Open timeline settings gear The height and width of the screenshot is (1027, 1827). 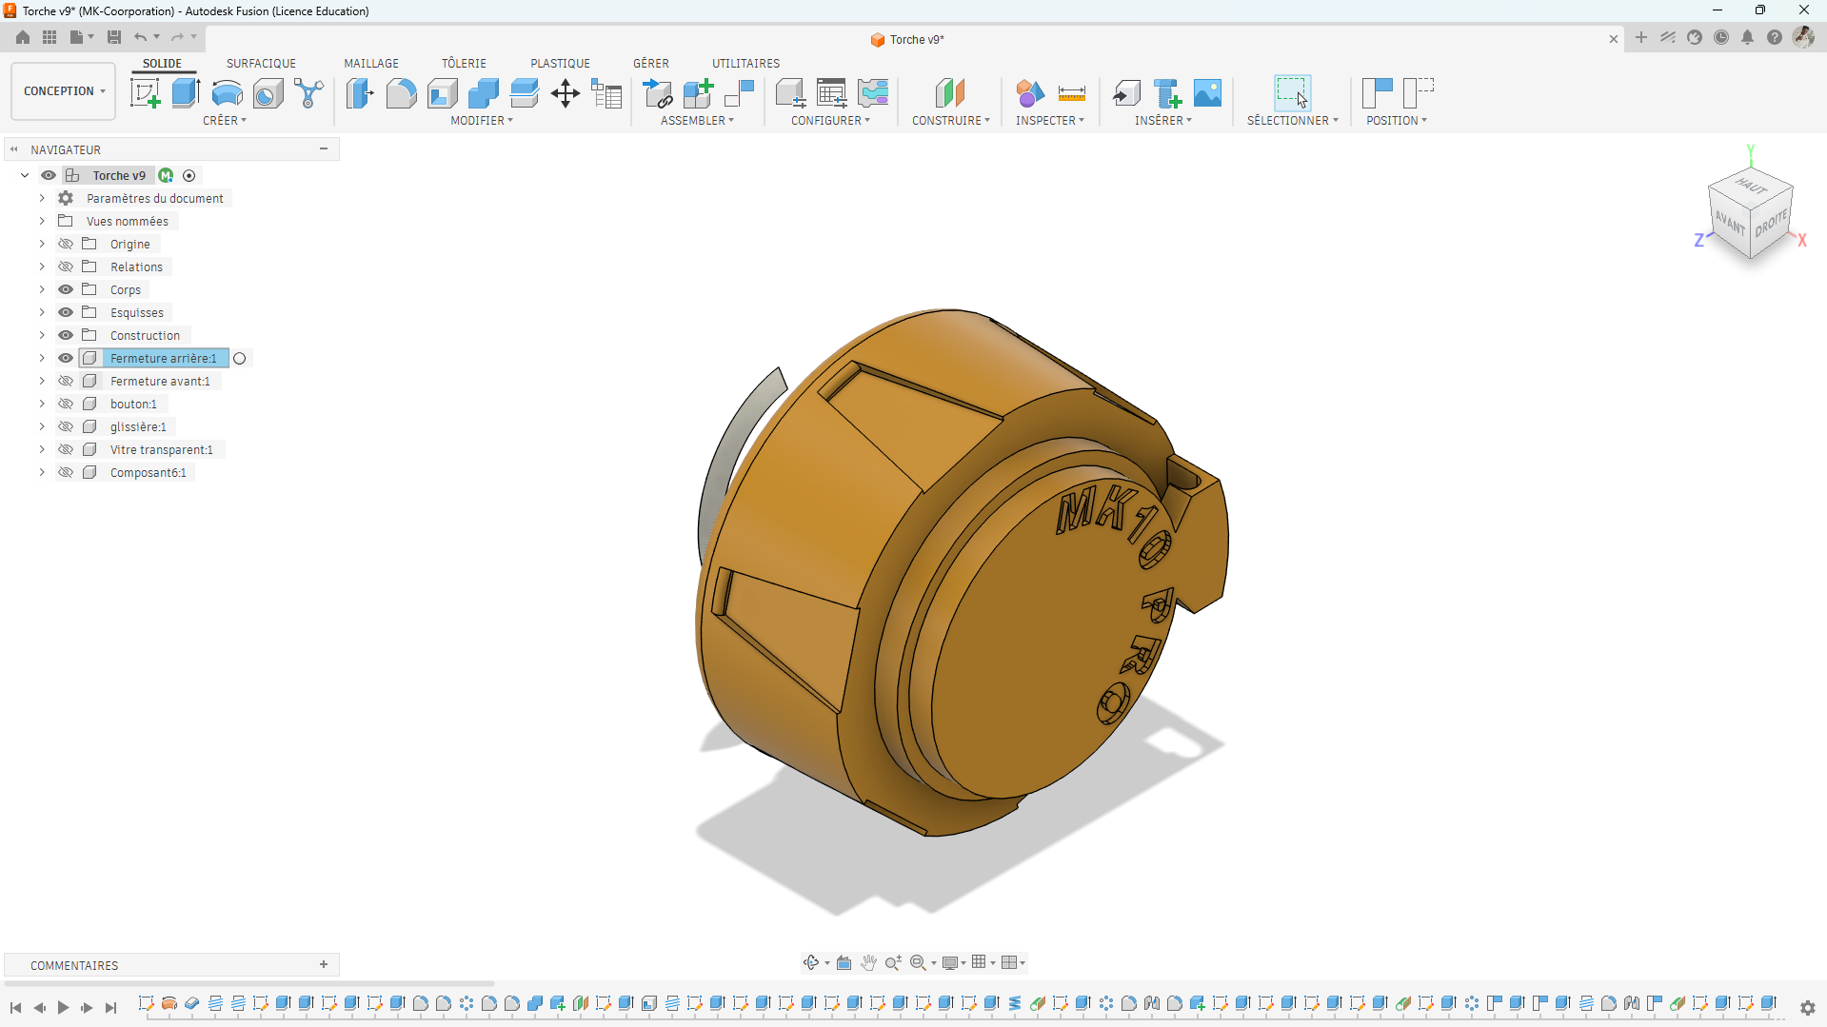click(x=1807, y=1007)
